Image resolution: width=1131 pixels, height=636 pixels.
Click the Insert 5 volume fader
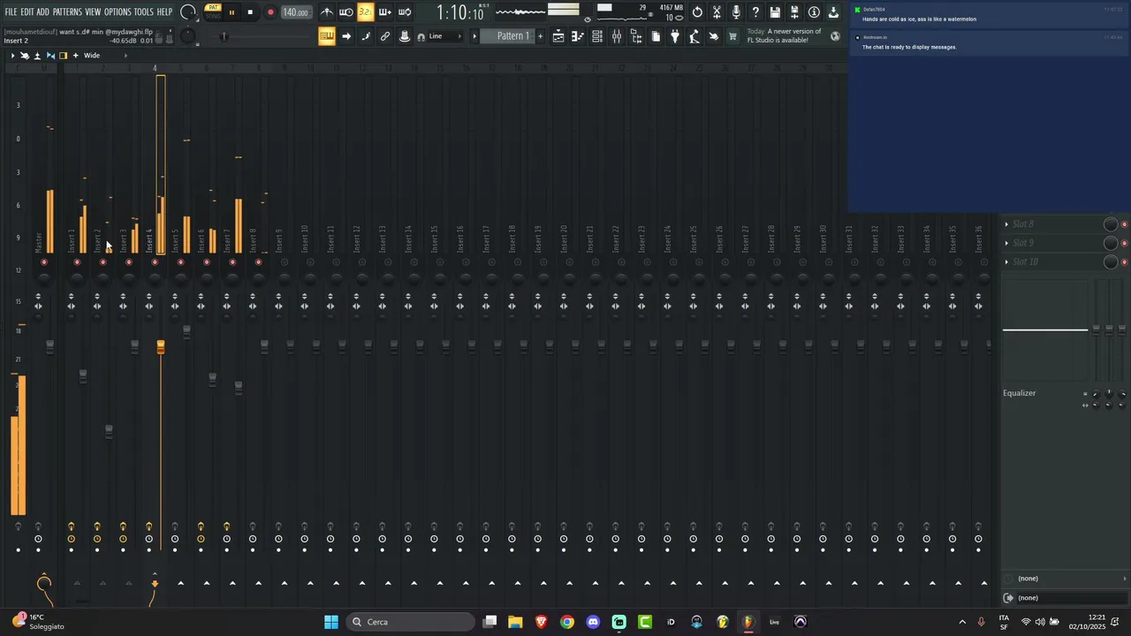(x=186, y=332)
